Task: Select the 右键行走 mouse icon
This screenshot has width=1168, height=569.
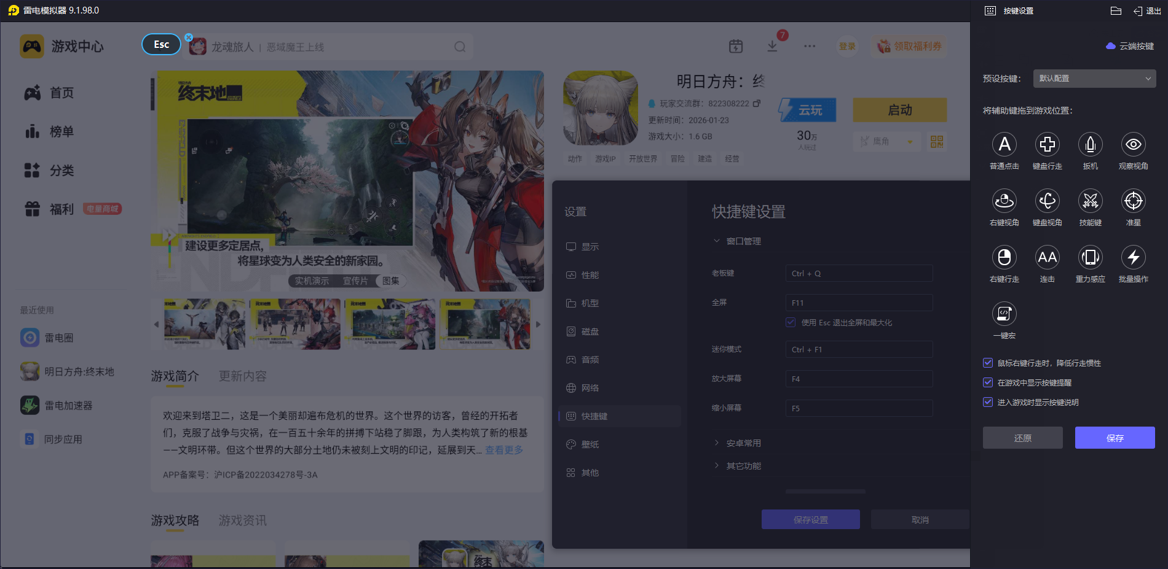Action: (x=1004, y=257)
